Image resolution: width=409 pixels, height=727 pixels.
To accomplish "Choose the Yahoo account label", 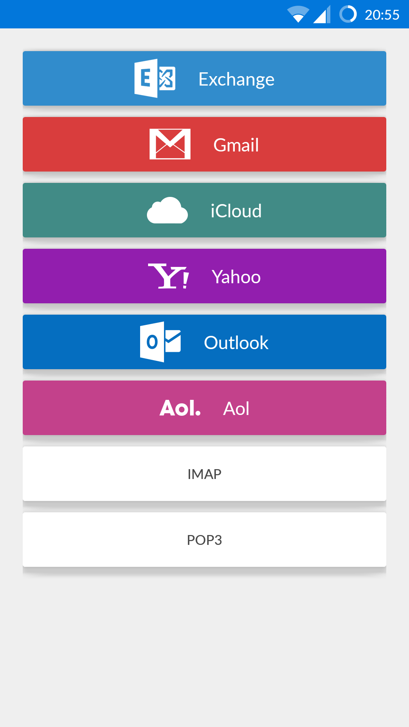I will 236,277.
